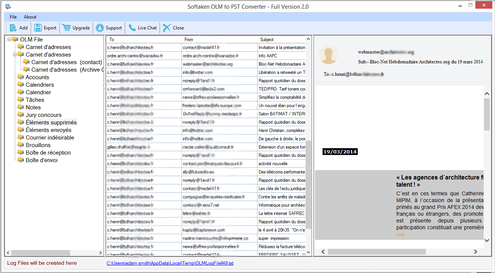The height and width of the screenshot is (273, 495).
Task: Click the Boîte d'envoi folder icon
Action: (x=21, y=160)
